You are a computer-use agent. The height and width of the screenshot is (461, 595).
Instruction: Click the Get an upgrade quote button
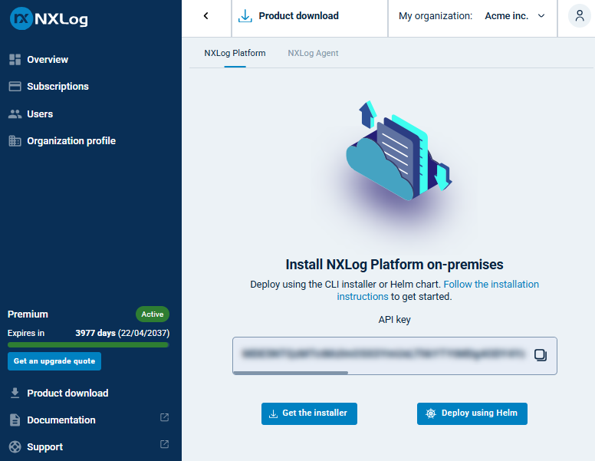54,361
